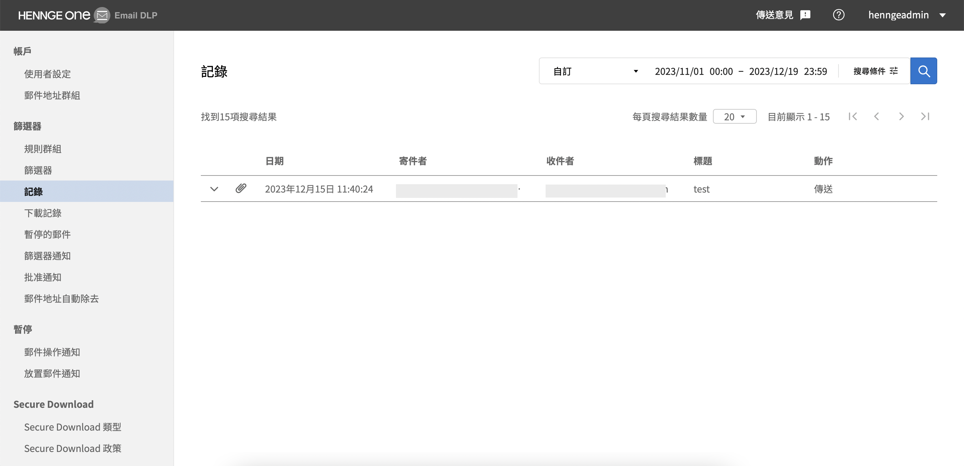Click the 傳送意見 feedback link
Image resolution: width=964 pixels, height=466 pixels.
(x=774, y=15)
